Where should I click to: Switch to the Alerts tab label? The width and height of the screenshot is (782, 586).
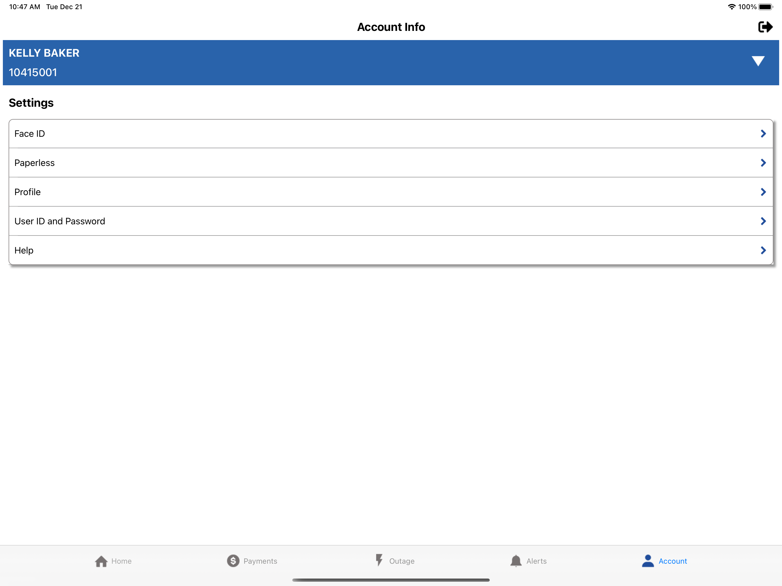(536, 561)
